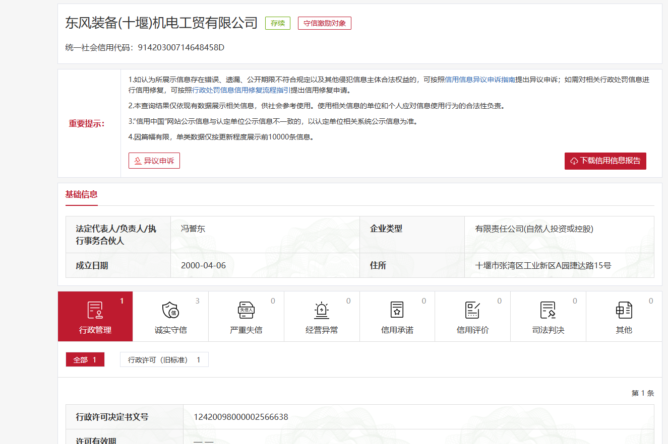Click the 行政管理 document stamp icon
668x444 pixels.
[x=95, y=310]
